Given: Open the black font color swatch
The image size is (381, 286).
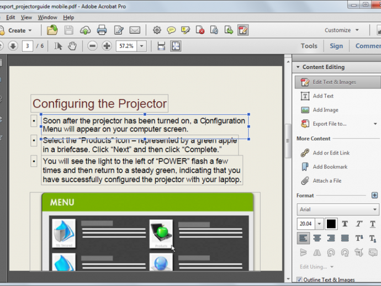Looking at the screenshot, I should click(331, 224).
